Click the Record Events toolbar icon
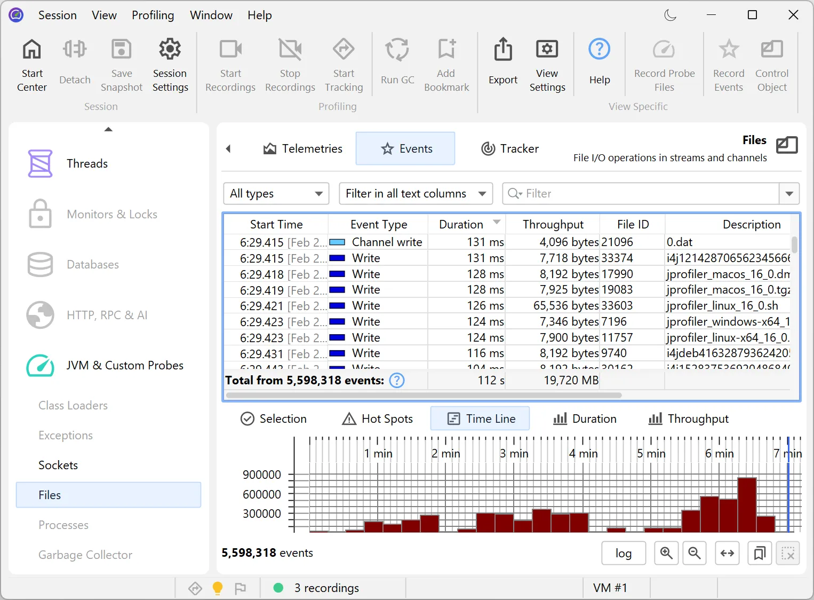The width and height of the screenshot is (814, 600). [x=728, y=64]
